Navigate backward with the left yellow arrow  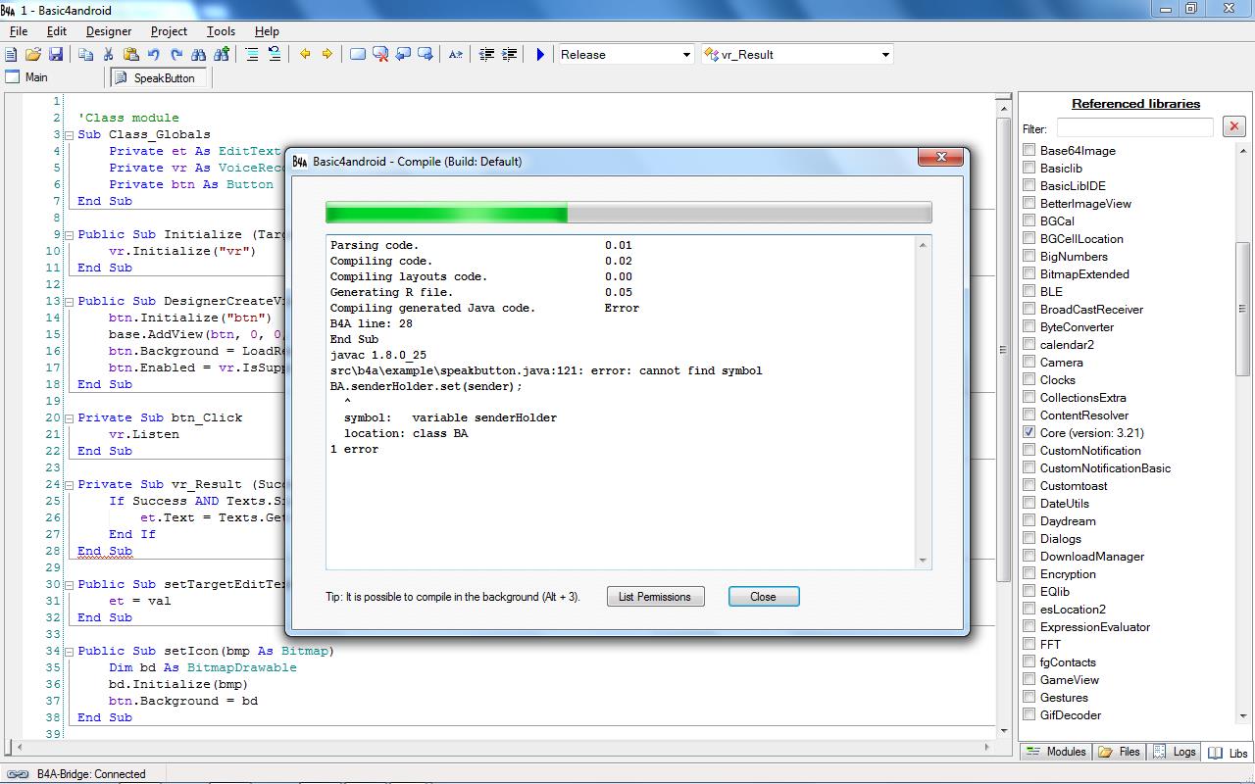click(305, 55)
